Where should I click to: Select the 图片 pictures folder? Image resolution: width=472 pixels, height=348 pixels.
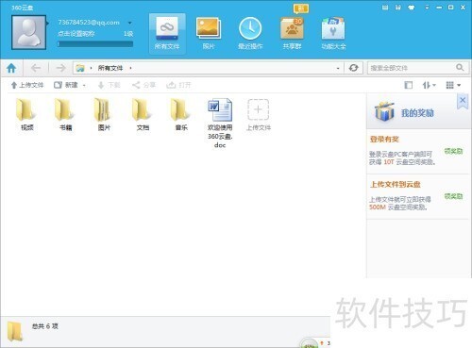(x=104, y=114)
